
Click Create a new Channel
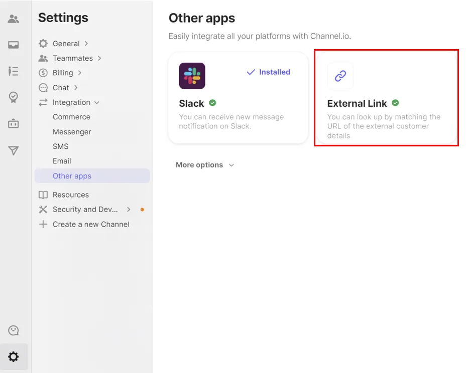(x=91, y=224)
